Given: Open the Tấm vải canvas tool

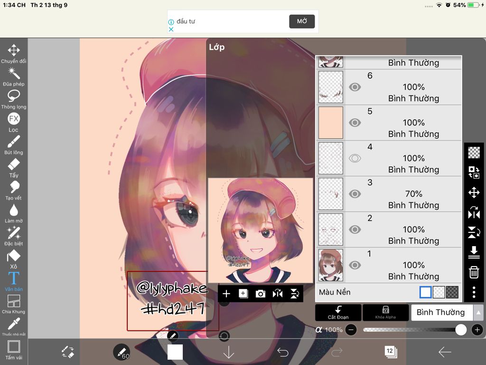Looking at the screenshot, I should pyautogui.click(x=14, y=350).
